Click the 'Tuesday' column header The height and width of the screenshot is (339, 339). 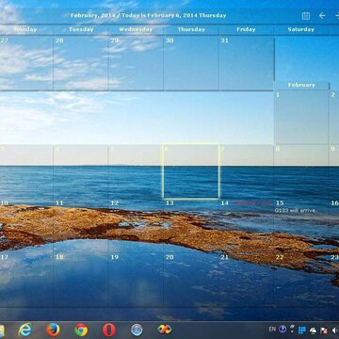81,29
